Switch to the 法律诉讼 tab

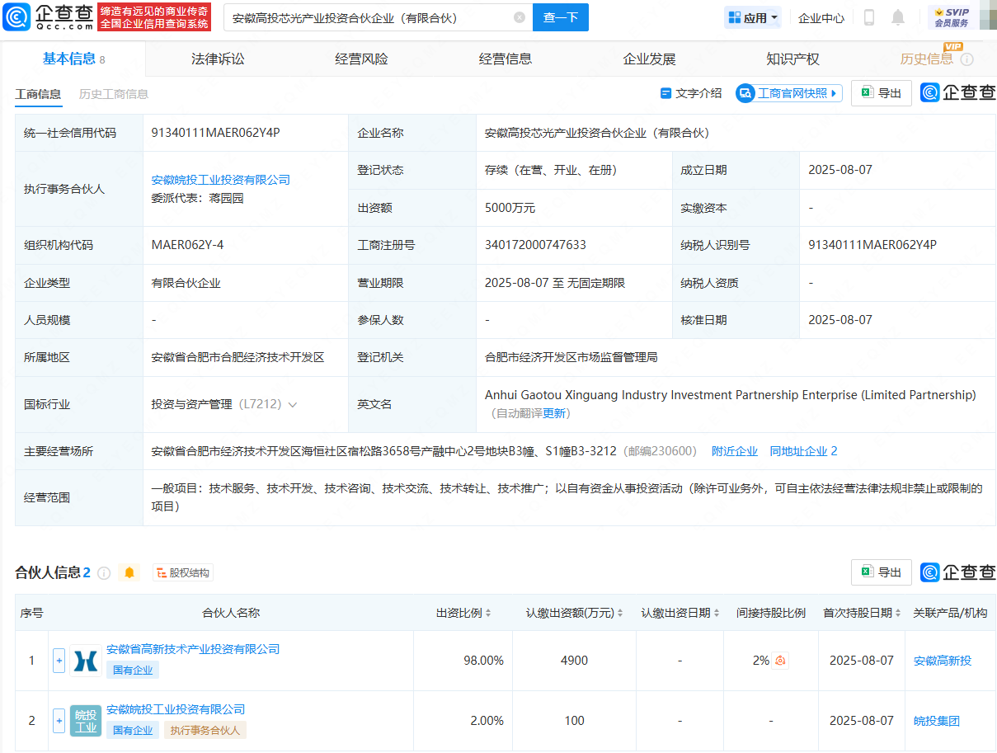click(218, 59)
